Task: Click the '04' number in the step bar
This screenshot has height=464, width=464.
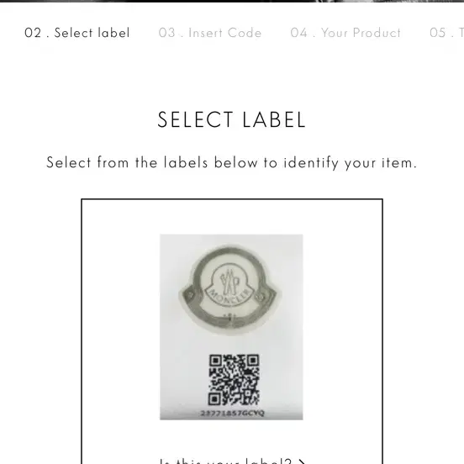Action: pos(299,33)
